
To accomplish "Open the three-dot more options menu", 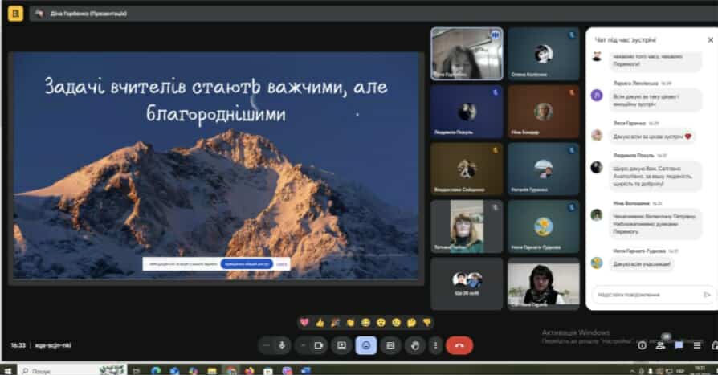I will pyautogui.click(x=434, y=345).
